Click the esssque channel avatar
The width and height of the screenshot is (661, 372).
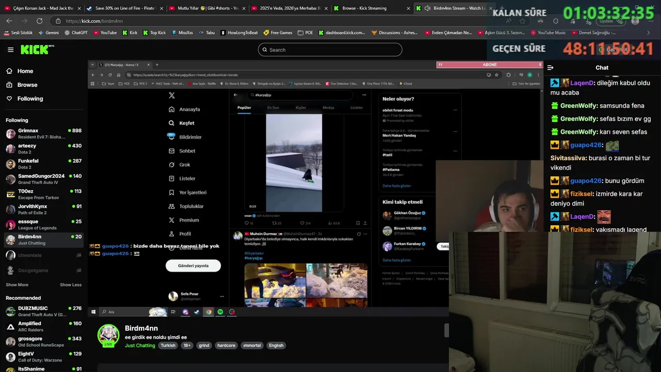pos(10,225)
